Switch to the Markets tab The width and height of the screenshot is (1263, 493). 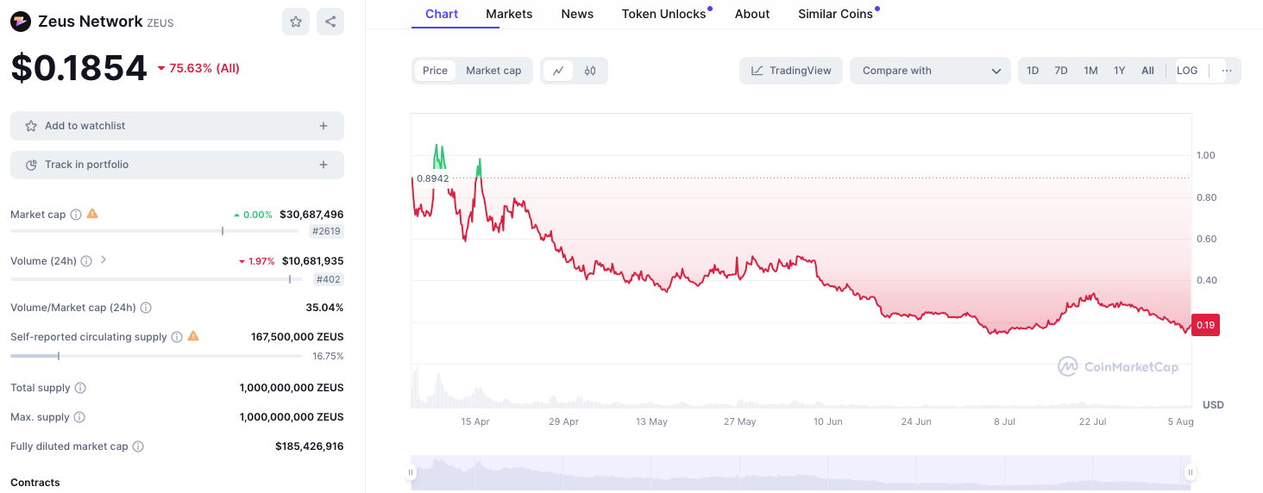click(509, 14)
